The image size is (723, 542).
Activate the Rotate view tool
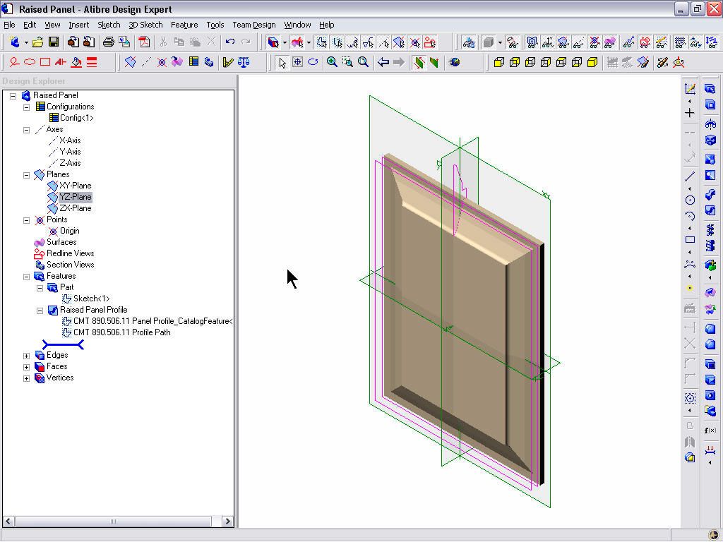[313, 62]
